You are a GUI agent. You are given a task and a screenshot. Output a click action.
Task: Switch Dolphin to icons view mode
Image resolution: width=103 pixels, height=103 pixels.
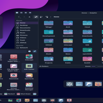tap(36, 17)
